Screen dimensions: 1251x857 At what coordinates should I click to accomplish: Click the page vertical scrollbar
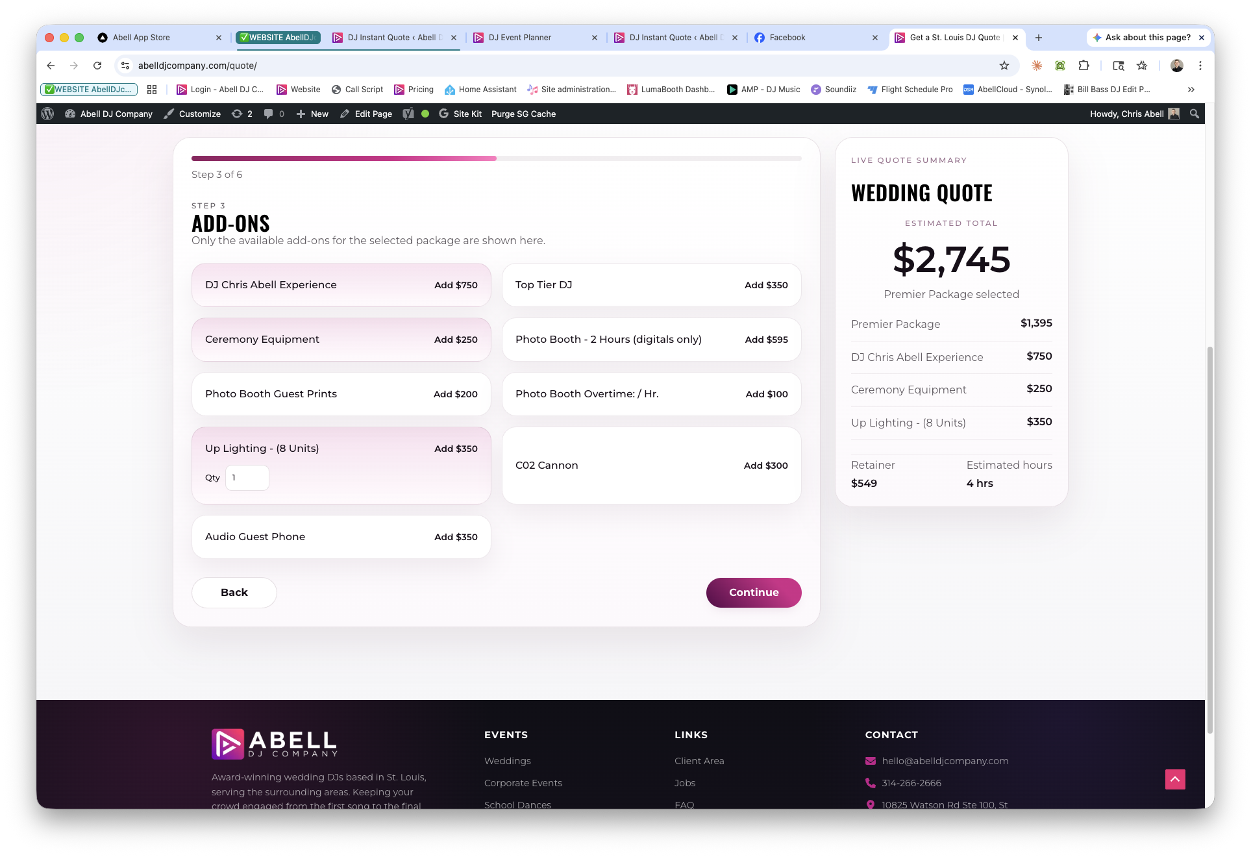(x=1210, y=539)
